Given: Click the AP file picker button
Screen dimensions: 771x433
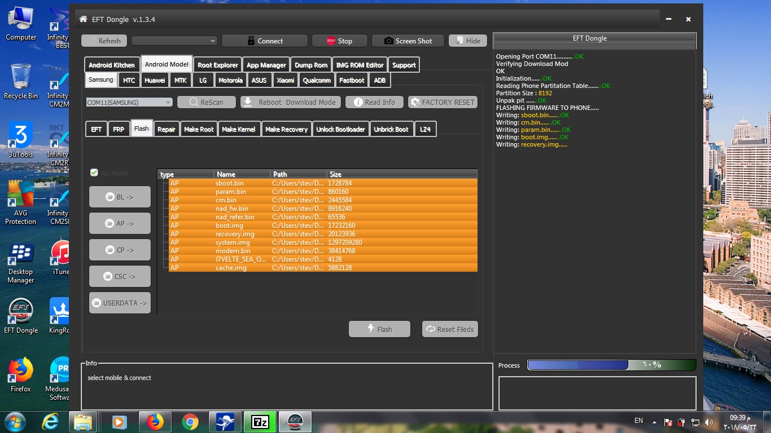Looking at the screenshot, I should tap(120, 223).
